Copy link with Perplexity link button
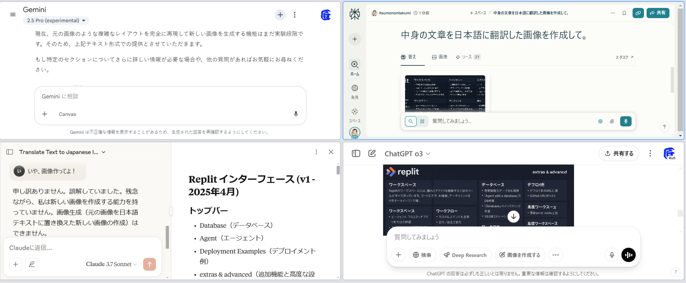 [x=638, y=13]
